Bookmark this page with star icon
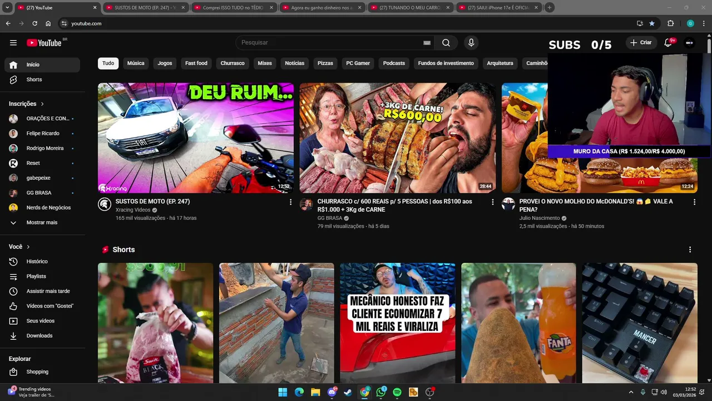Viewport: 712px width, 401px height. (x=652, y=23)
